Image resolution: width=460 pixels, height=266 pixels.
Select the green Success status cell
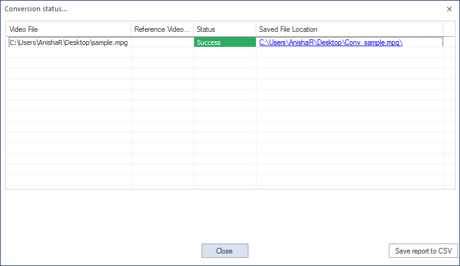(x=225, y=42)
